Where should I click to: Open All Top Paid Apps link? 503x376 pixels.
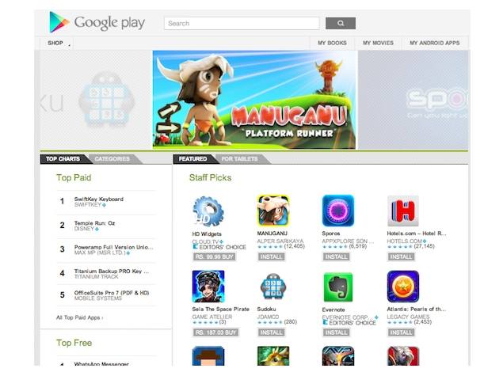tap(79, 317)
